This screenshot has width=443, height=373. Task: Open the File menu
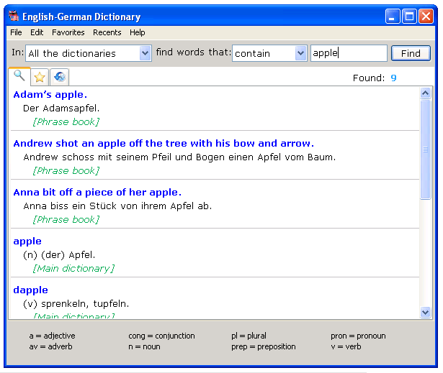pyautogui.click(x=16, y=32)
